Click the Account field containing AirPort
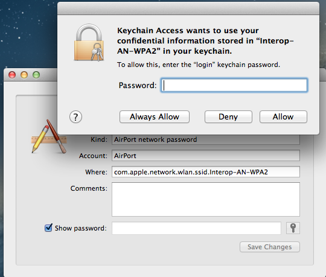Screen dimensions: 326x277 [x=206, y=156]
